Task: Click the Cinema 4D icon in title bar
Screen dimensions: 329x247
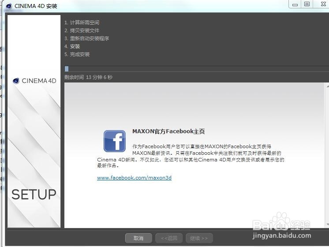Action: [x=9, y=6]
